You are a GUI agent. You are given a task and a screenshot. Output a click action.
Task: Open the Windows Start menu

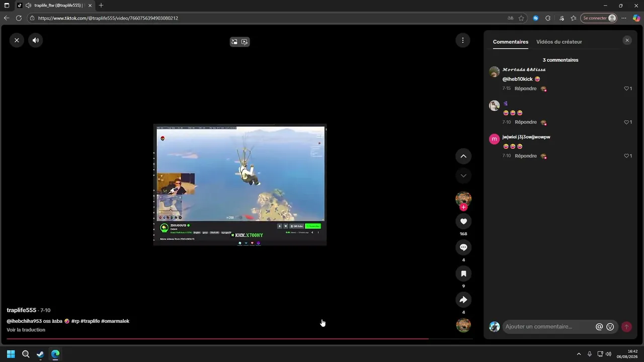pos(11,354)
